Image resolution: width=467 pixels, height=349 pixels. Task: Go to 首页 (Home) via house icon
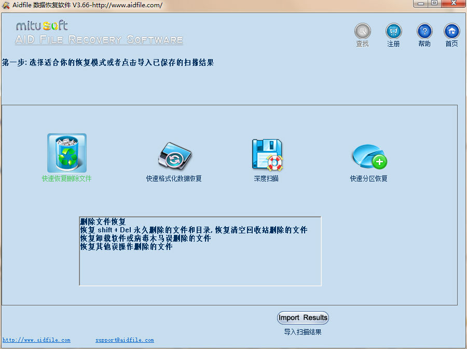451,31
